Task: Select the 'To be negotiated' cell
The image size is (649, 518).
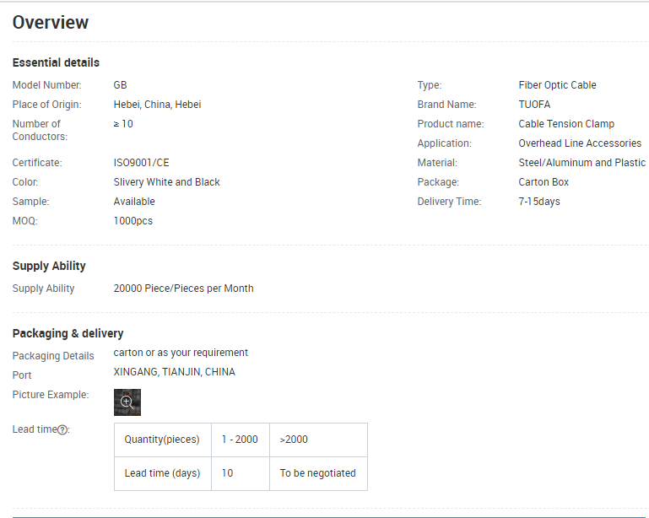Action: coord(318,474)
